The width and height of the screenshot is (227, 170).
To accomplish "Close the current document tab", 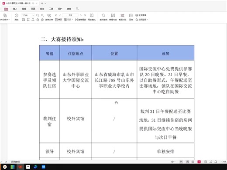I will (x=37, y=3).
